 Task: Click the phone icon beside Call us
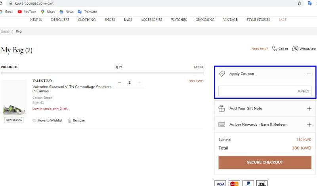(274, 48)
